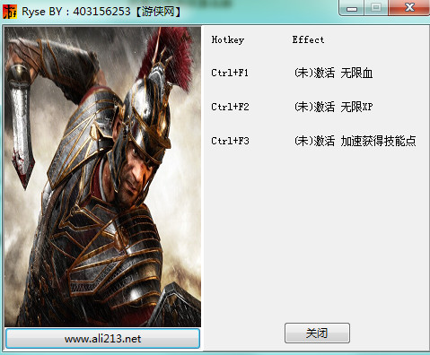
Task: Click the Ctrl+F2 hotkey label
Action: 230,107
